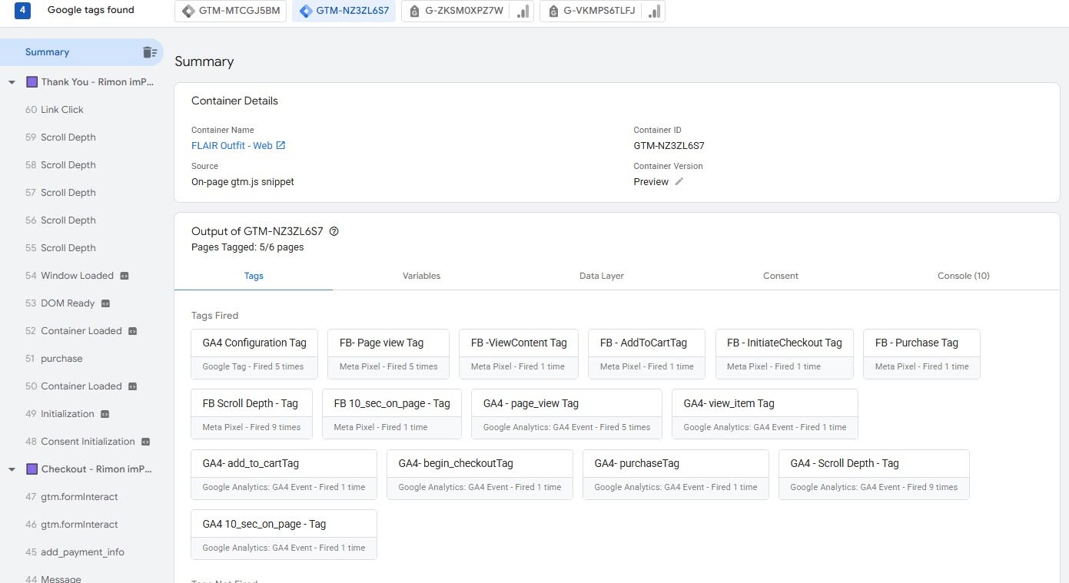Switch to the Tags tab

pyautogui.click(x=254, y=276)
